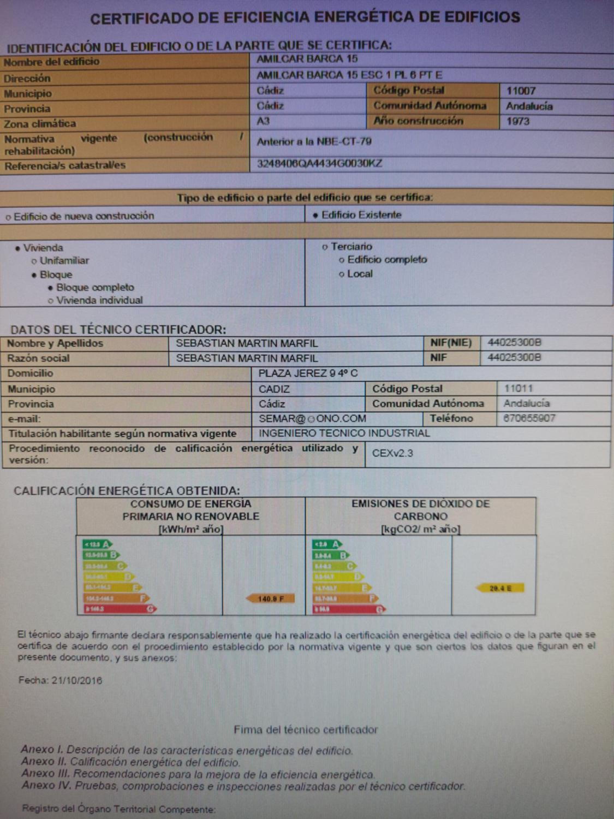Select the Edificio Existente radio option
This screenshot has width=614, height=819.
pos(357,215)
